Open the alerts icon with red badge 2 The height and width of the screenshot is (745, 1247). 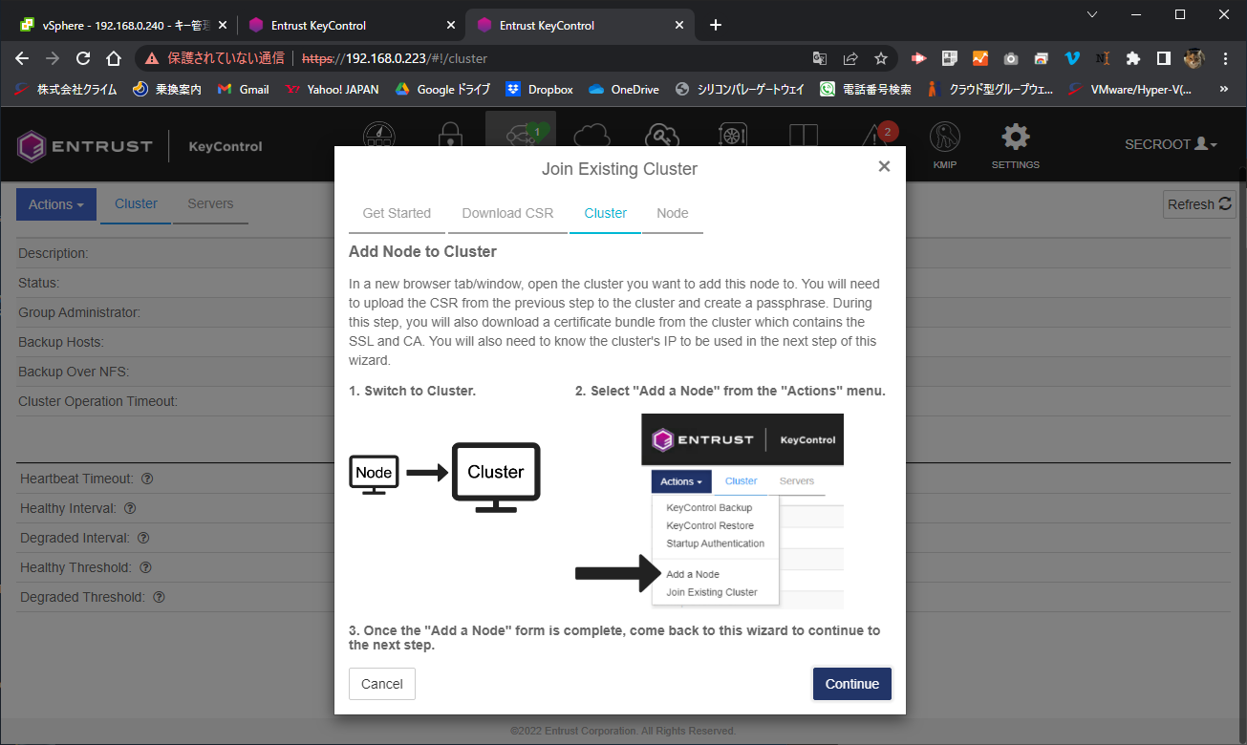[x=877, y=134]
